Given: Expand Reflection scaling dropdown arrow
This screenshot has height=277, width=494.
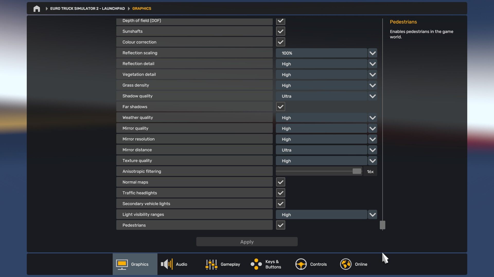Looking at the screenshot, I should (x=373, y=53).
